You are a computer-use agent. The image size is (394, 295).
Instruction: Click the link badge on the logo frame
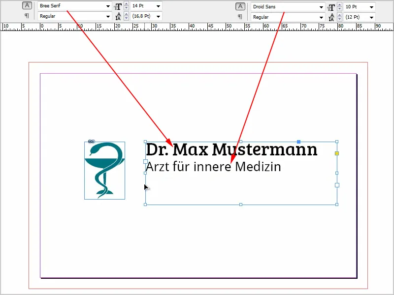[92, 142]
